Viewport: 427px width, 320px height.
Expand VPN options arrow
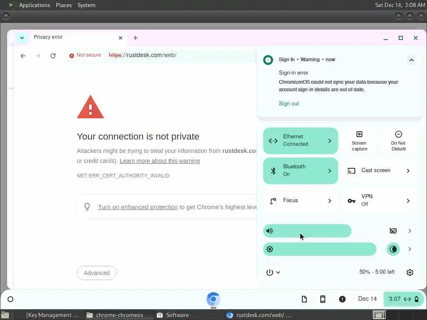408,200
